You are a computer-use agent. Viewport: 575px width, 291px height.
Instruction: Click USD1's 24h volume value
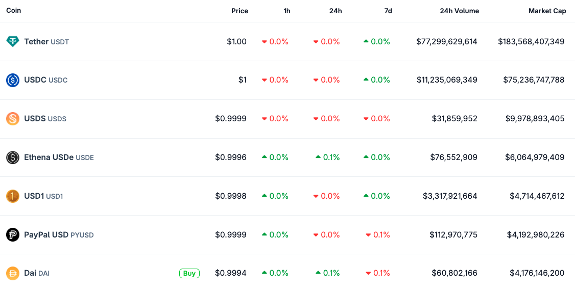pyautogui.click(x=450, y=196)
